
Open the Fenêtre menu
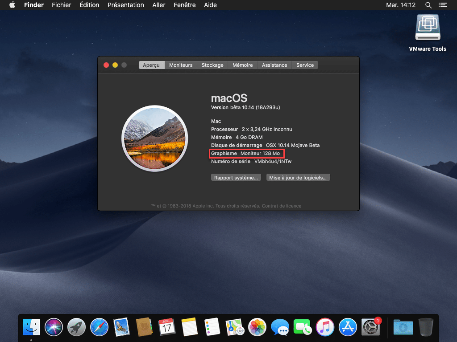click(184, 5)
